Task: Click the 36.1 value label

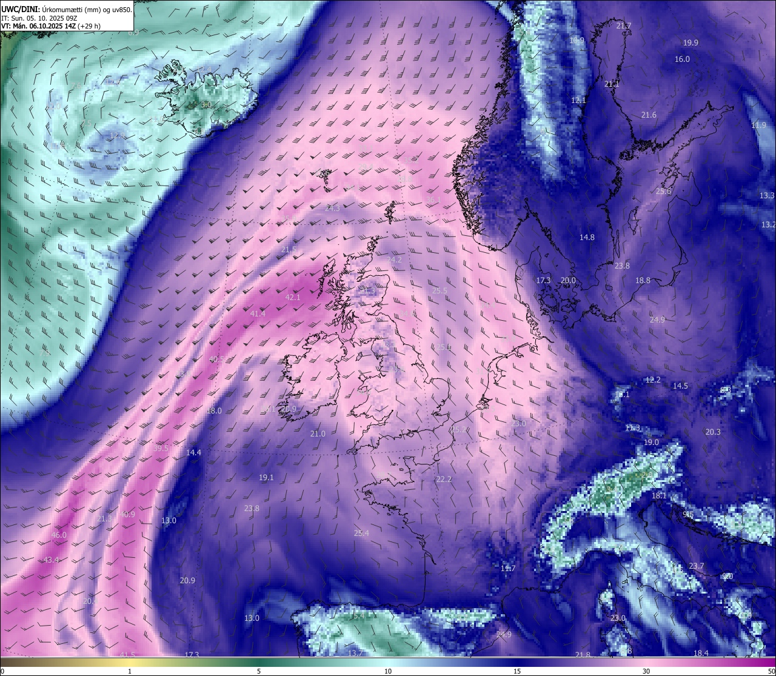Action: (433, 199)
